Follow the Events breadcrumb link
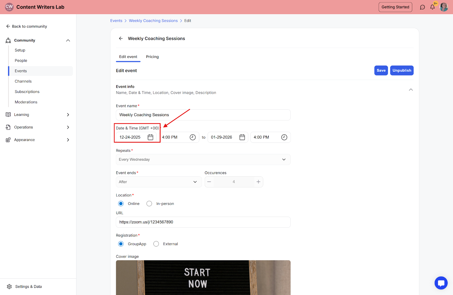Viewport: 453px width, 295px height. click(x=116, y=21)
